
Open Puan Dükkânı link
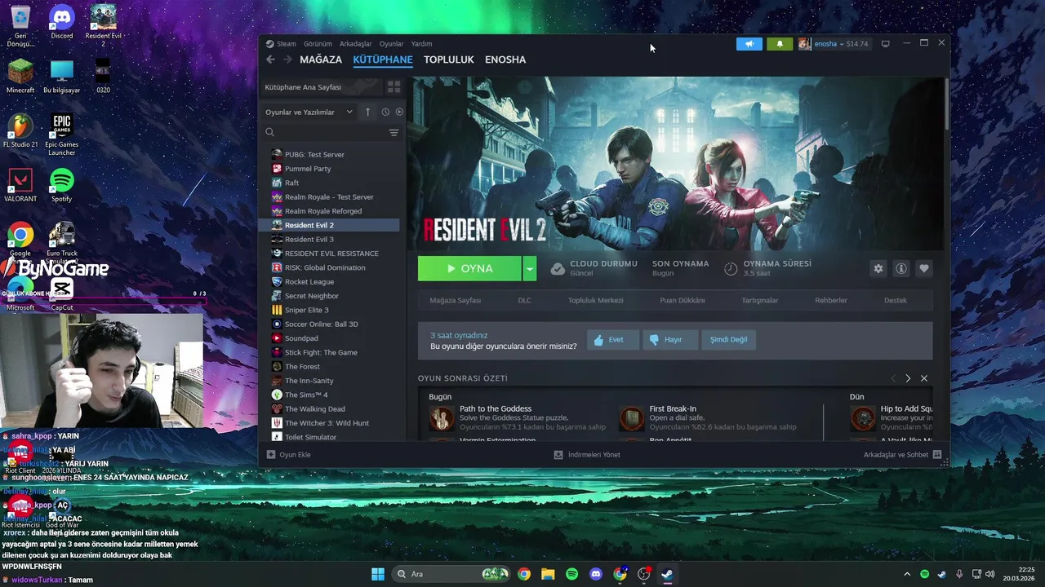tap(683, 300)
